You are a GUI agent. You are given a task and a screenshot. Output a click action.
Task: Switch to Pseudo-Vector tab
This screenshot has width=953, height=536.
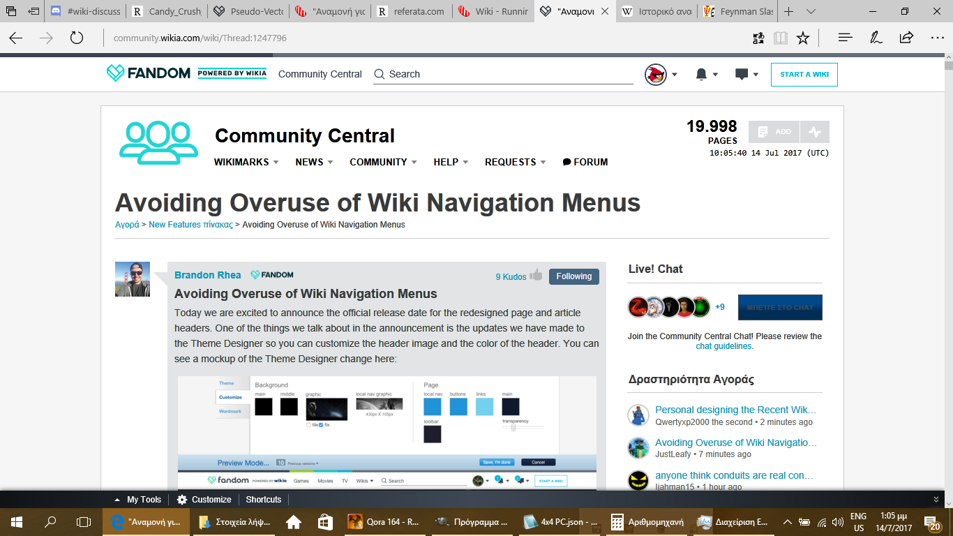(248, 11)
